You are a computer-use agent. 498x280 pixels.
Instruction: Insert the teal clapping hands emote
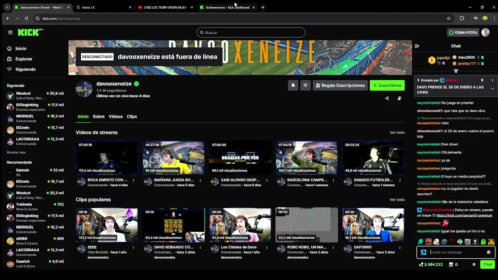tap(421, 242)
